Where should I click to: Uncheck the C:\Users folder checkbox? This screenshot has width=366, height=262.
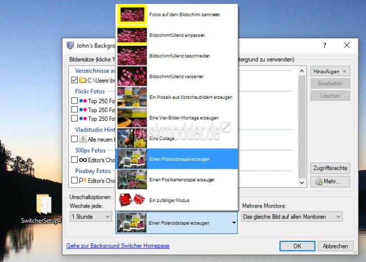[x=74, y=80]
